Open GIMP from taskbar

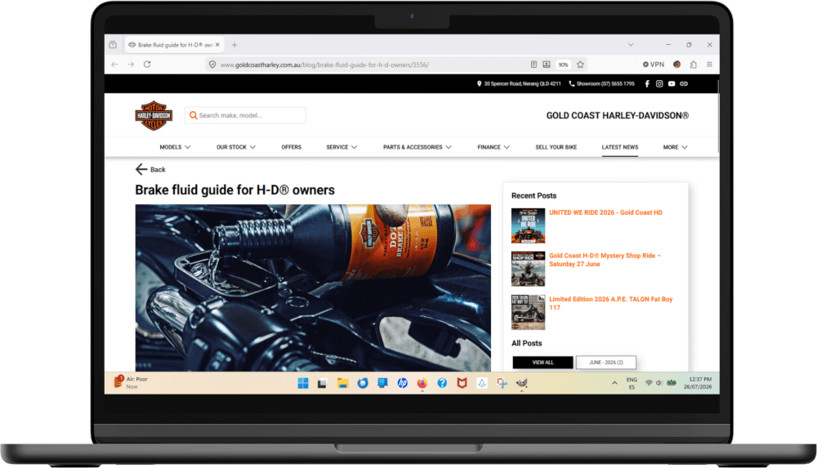(521, 384)
